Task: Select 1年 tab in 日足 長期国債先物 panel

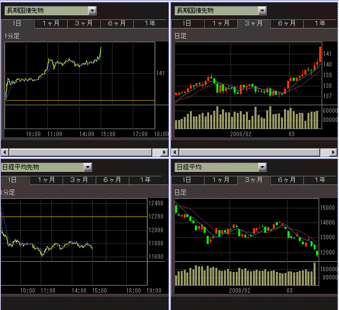Action: point(320,23)
